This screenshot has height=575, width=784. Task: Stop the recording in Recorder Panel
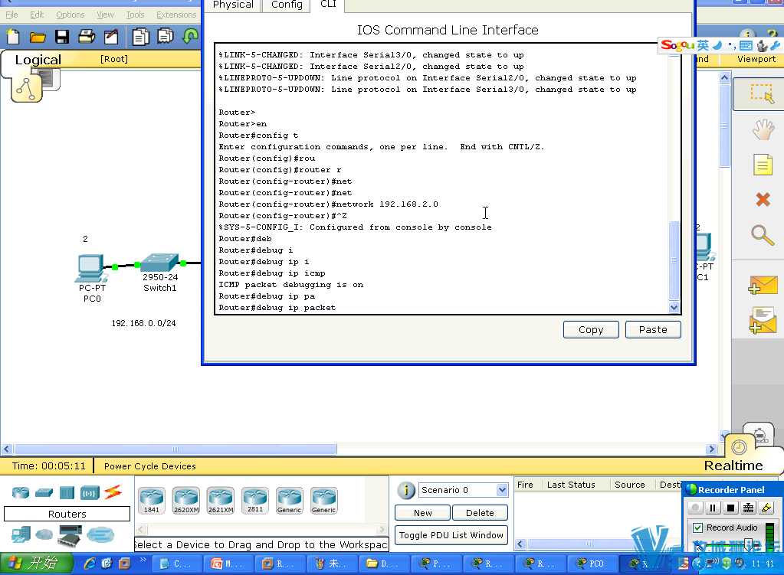(730, 508)
